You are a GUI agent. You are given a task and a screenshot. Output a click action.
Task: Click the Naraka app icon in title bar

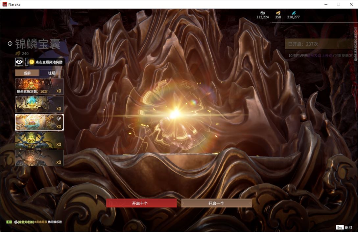tap(5, 4)
